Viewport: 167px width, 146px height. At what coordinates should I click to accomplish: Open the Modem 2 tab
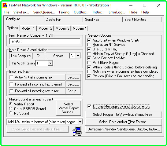pyautogui.click(x=45, y=28)
